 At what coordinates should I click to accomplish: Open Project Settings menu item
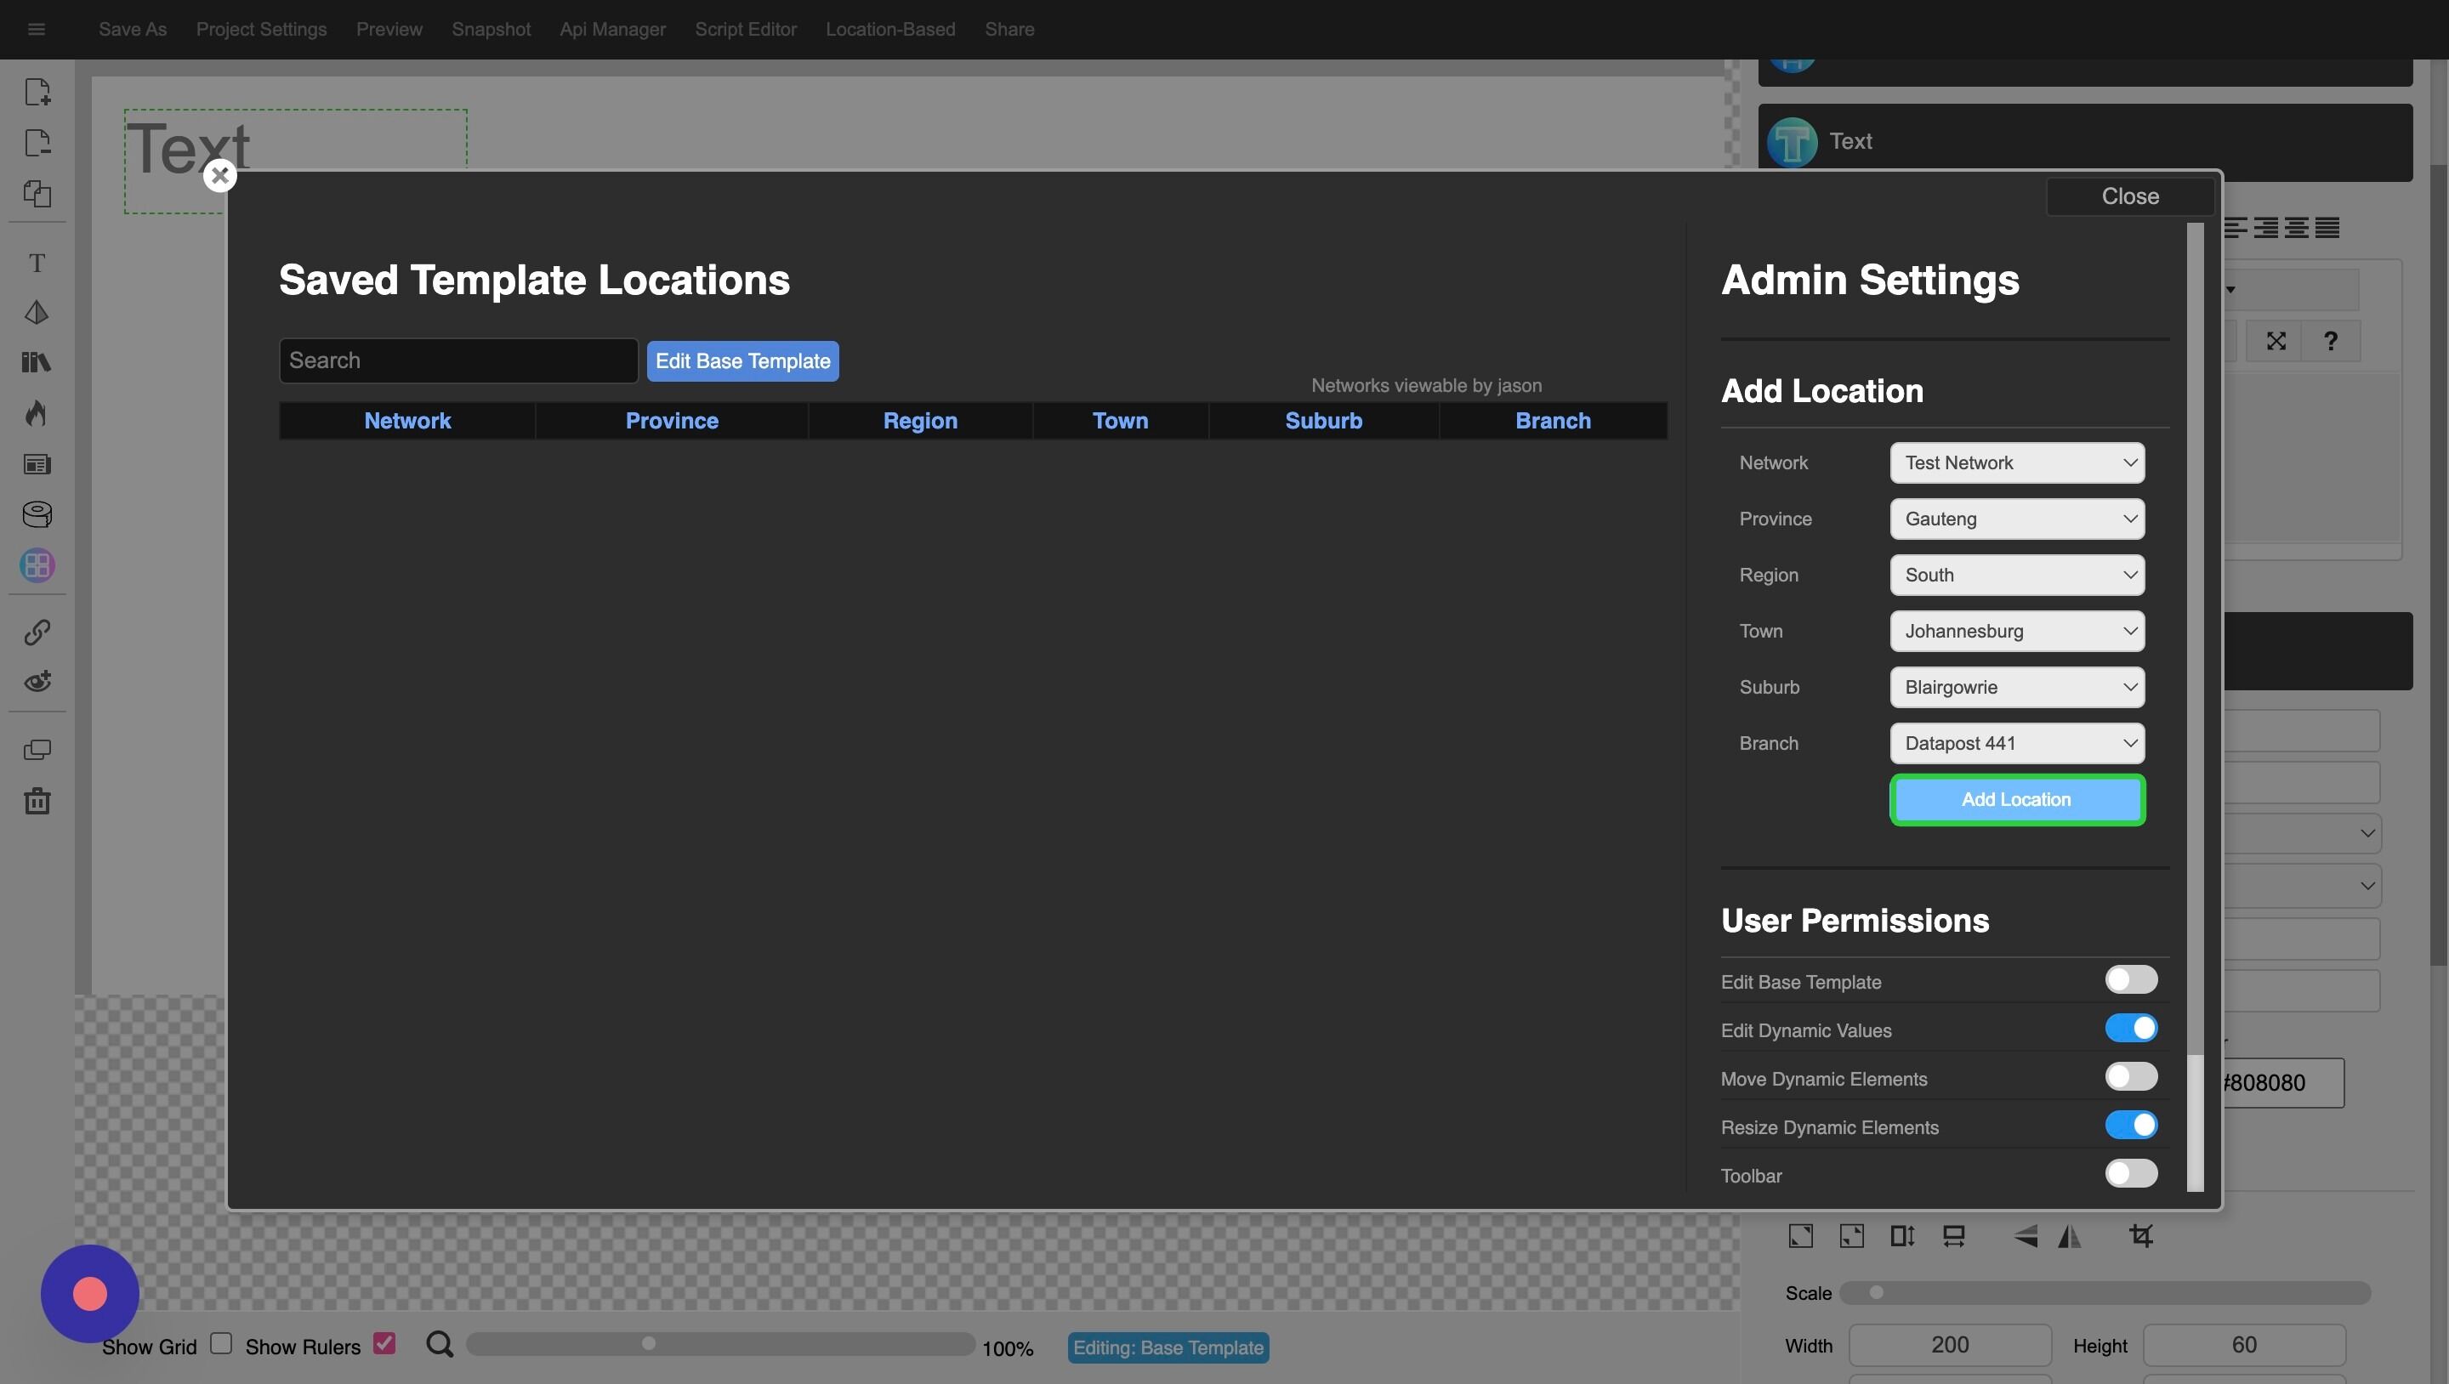click(x=261, y=30)
